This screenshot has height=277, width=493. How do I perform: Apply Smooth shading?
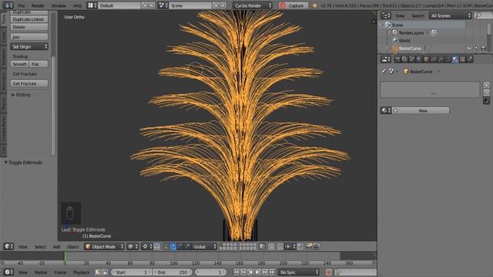point(19,65)
